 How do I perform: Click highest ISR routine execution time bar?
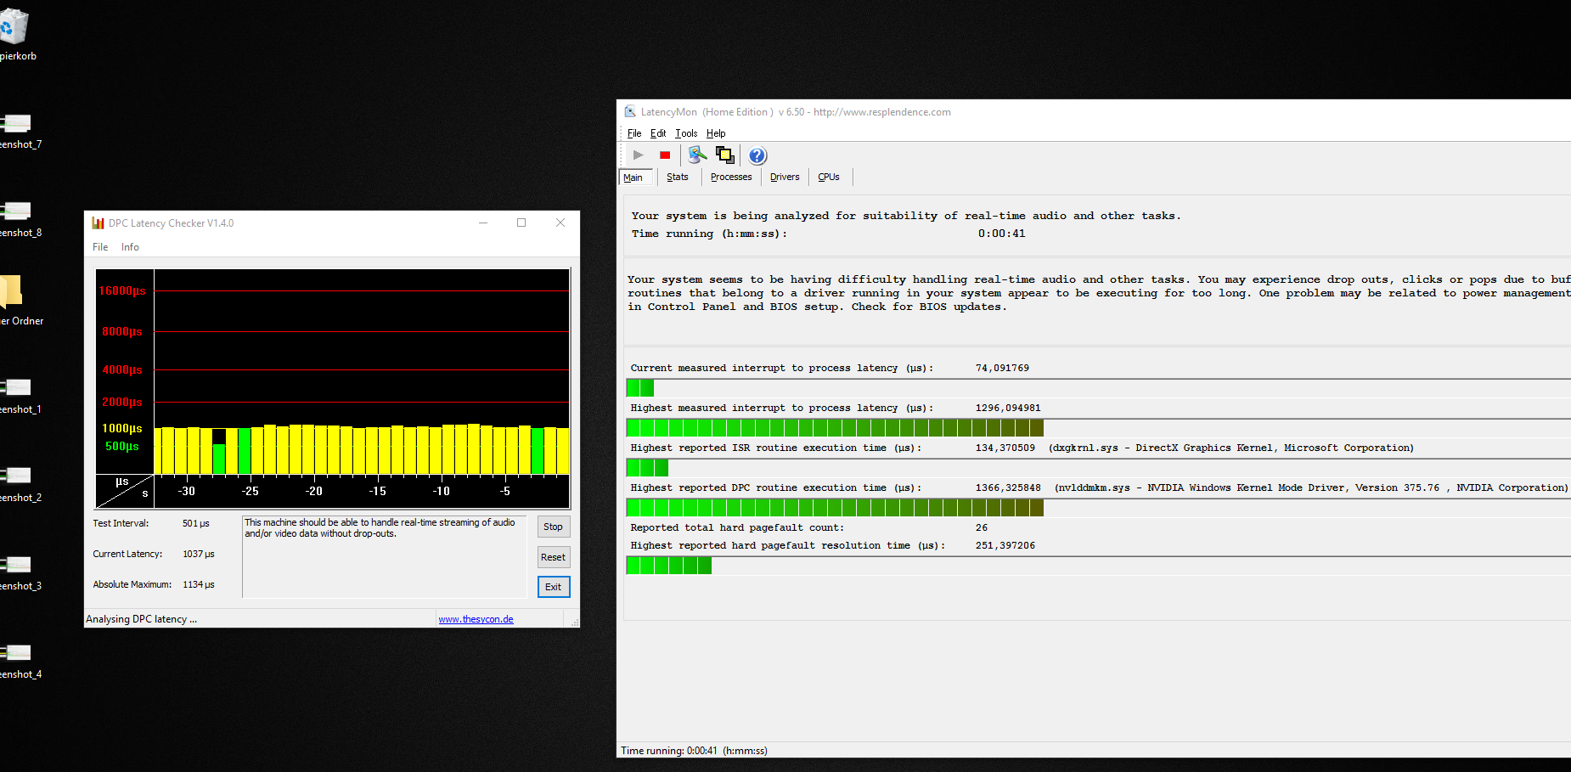coord(1098,468)
